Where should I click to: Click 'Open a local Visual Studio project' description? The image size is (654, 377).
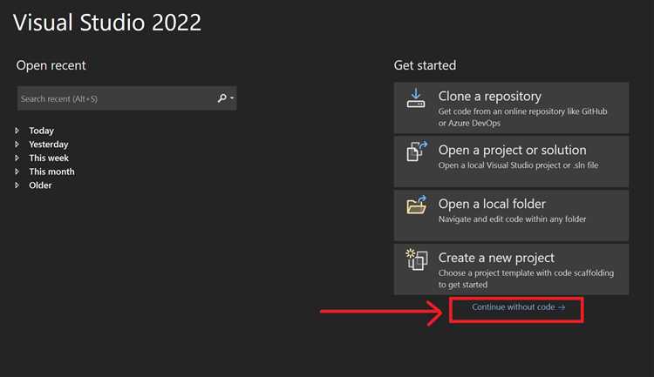coord(518,165)
